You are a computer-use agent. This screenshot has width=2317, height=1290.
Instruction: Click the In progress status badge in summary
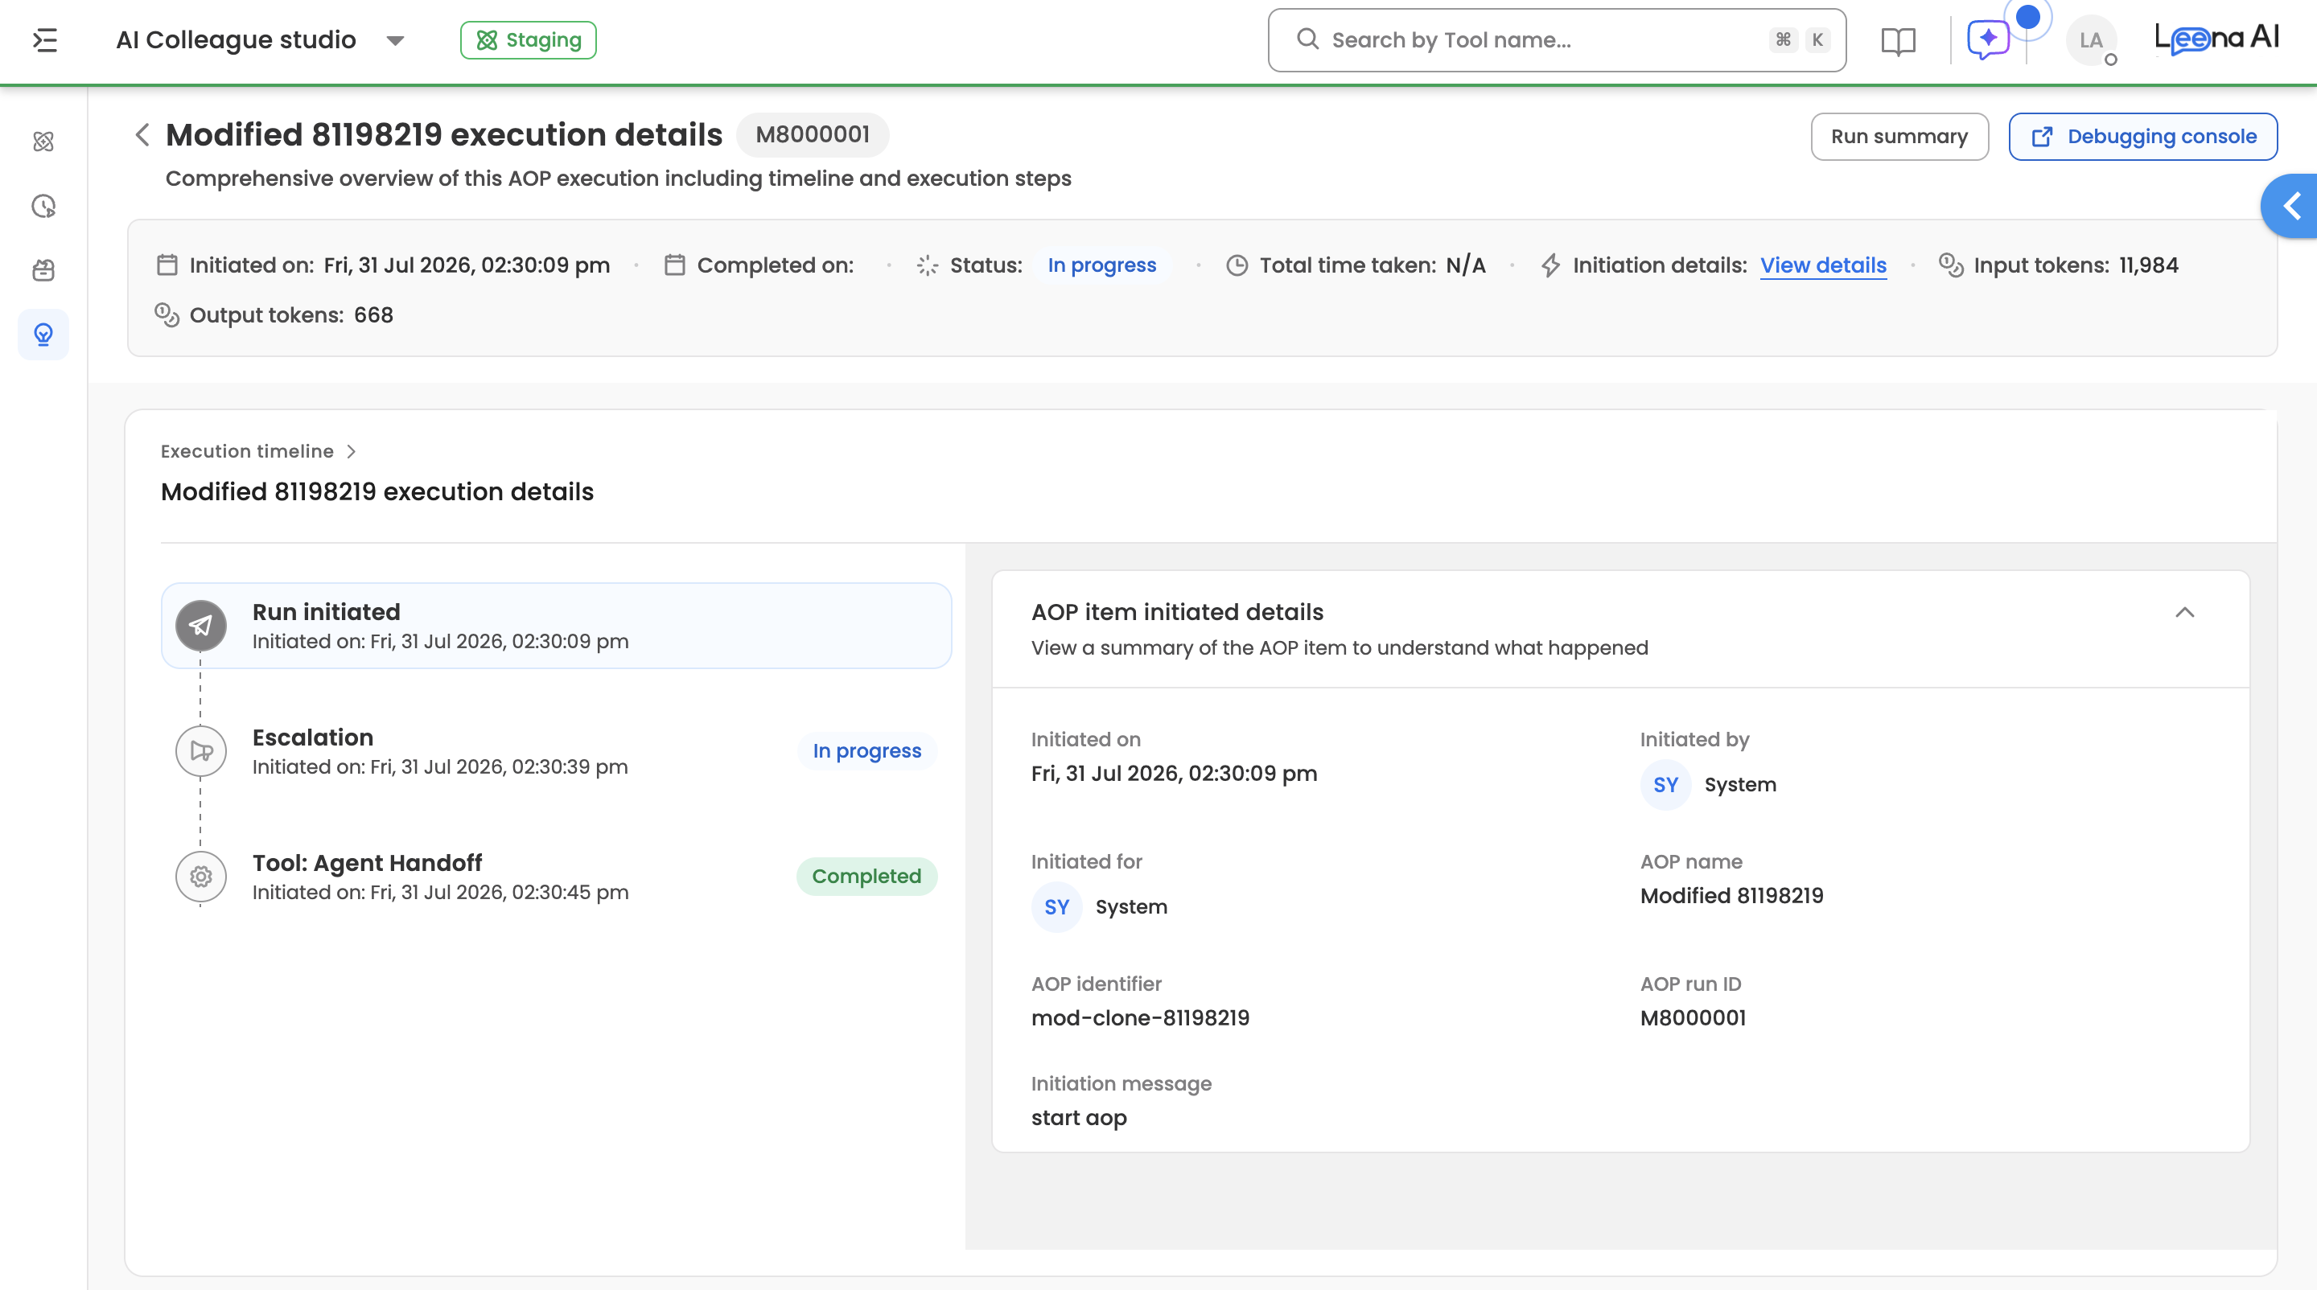coord(1102,265)
